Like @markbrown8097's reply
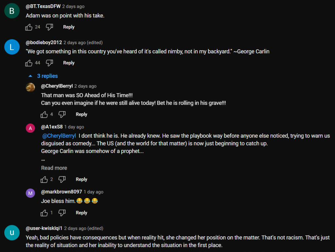This screenshot has height=252, width=335. [x=44, y=213]
